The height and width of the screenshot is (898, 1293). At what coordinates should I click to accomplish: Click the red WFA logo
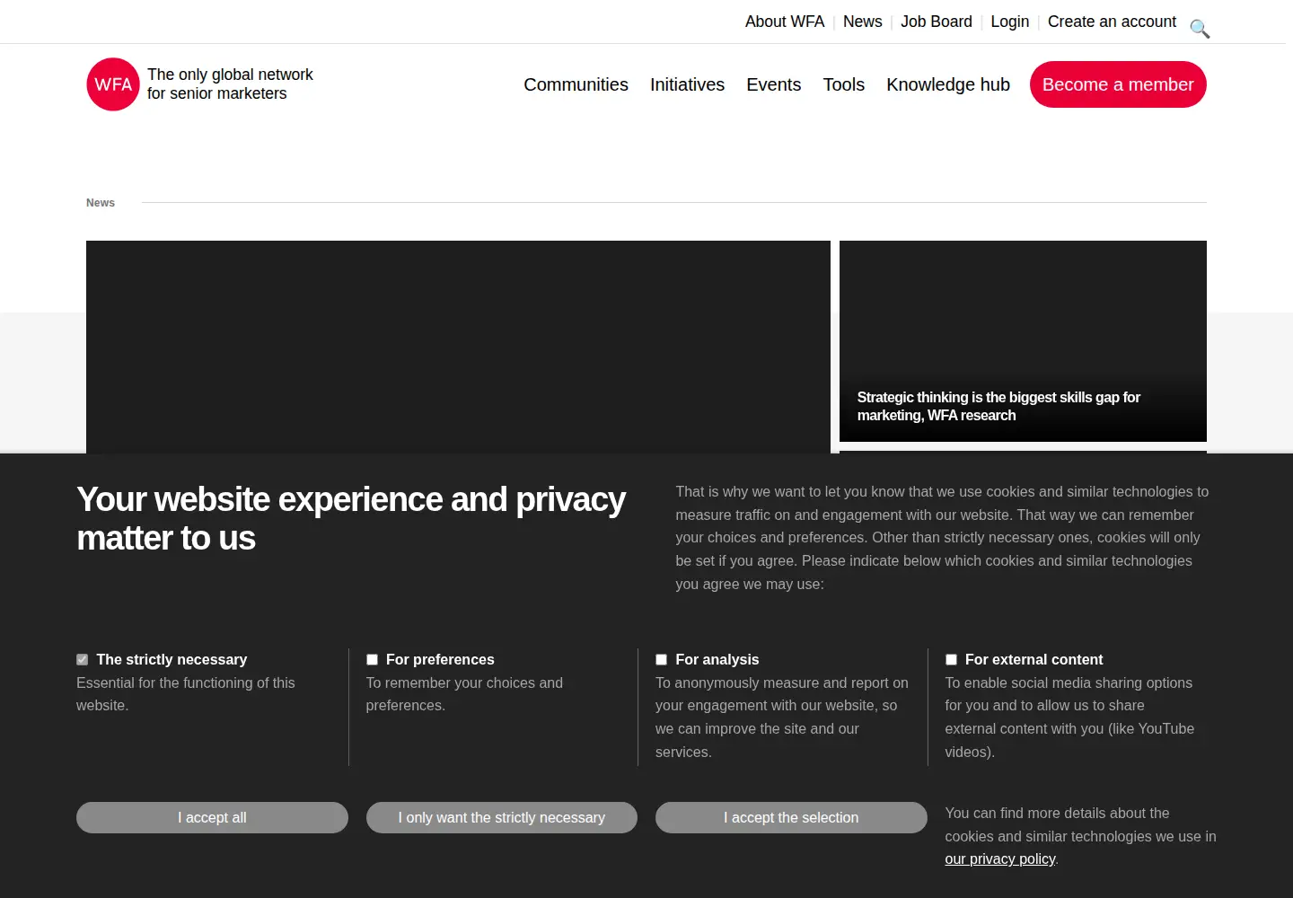[x=113, y=84]
